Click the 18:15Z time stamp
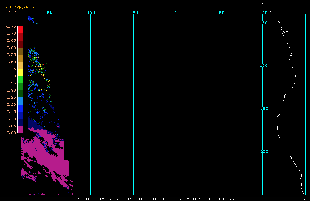This screenshot has width=310, height=201. tap(192, 199)
